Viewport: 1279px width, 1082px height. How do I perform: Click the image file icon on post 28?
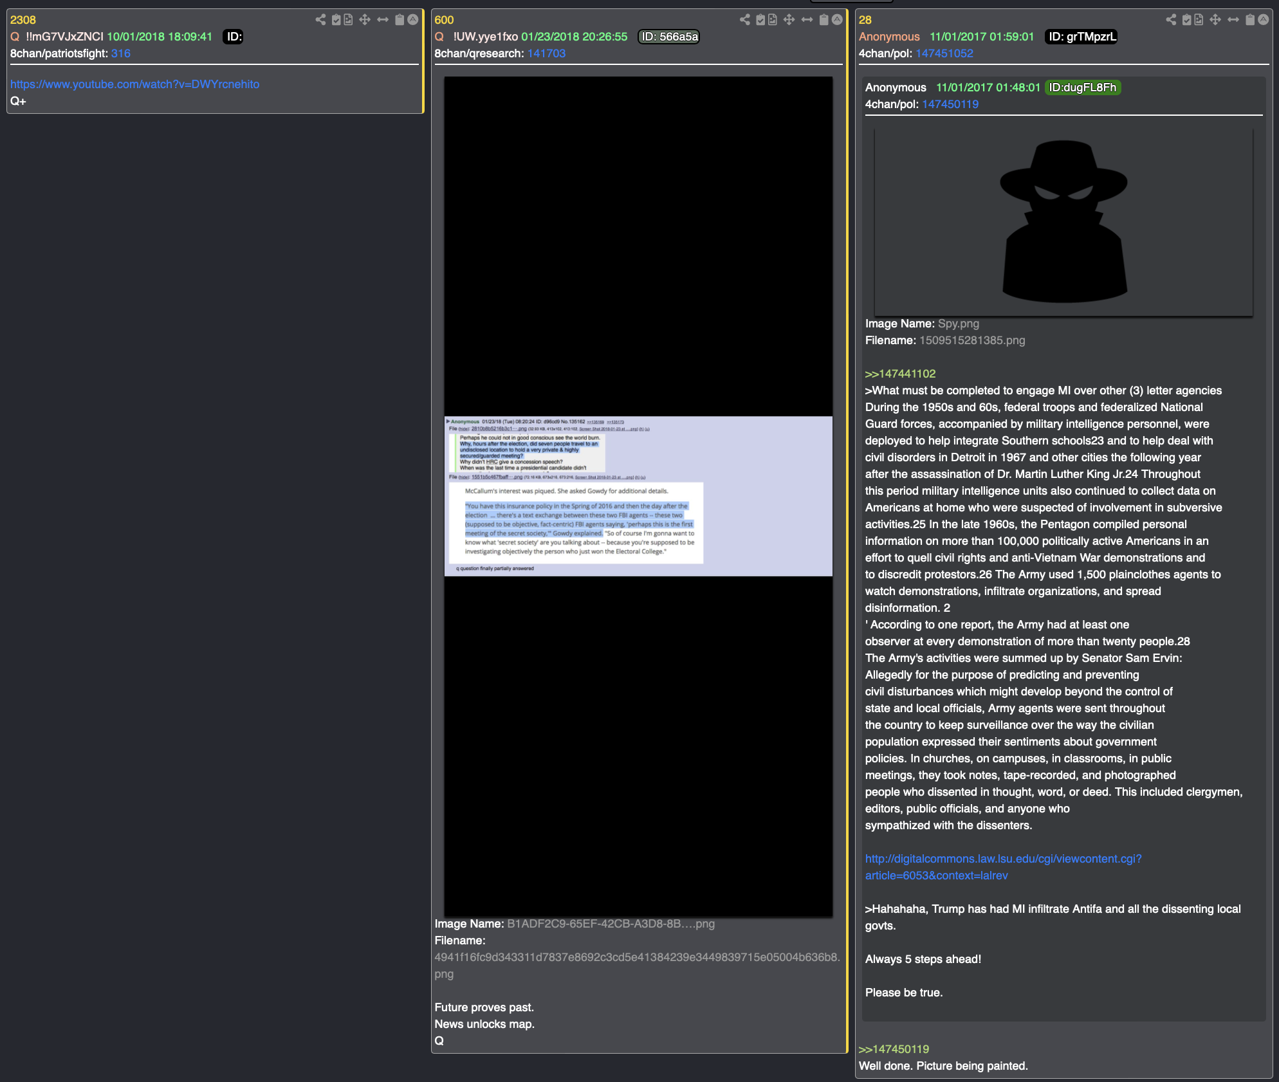[x=1199, y=20]
